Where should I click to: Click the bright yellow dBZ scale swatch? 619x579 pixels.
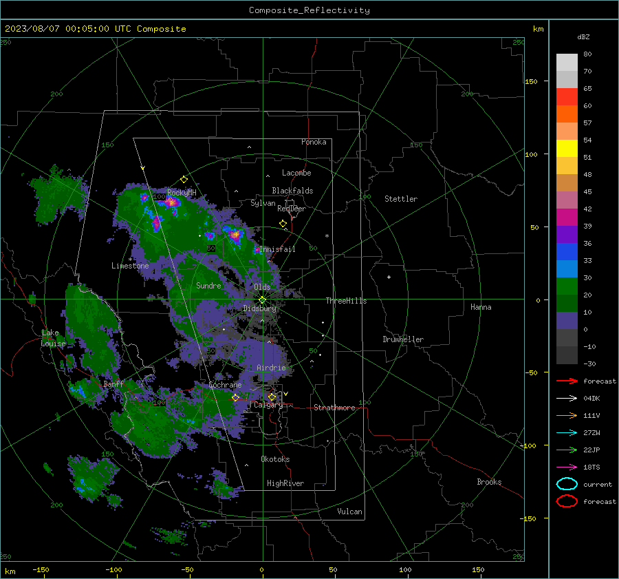click(x=567, y=149)
